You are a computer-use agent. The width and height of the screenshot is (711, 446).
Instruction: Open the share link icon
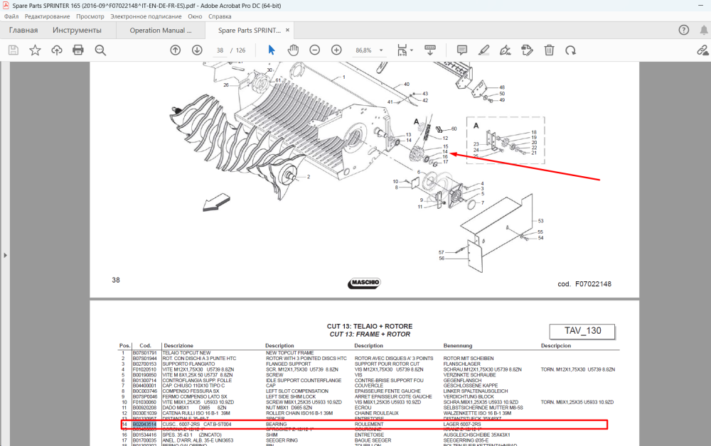click(x=702, y=50)
